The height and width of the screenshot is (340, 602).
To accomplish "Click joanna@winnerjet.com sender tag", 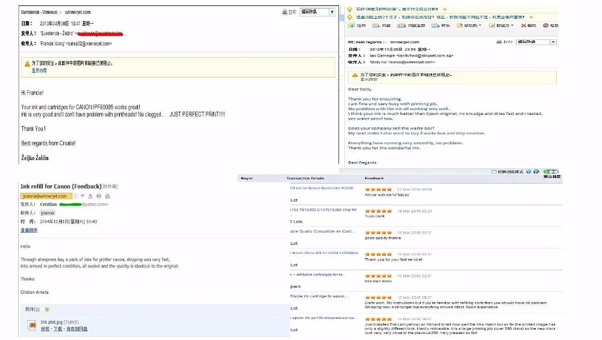I will click(46, 196).
